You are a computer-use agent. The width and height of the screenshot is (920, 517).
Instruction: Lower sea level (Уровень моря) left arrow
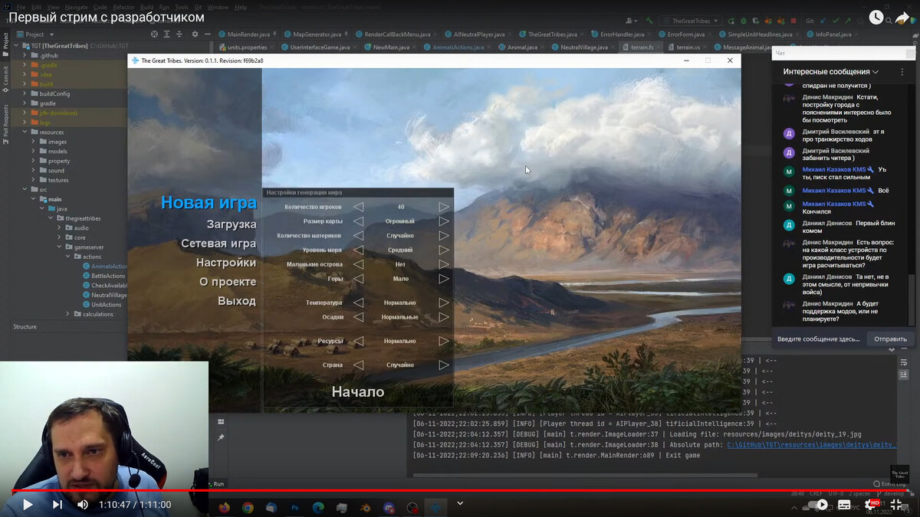[358, 250]
